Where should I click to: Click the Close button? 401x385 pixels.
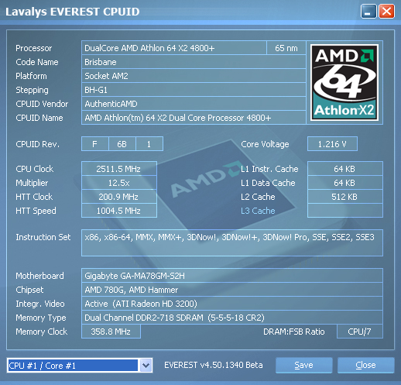365,365
